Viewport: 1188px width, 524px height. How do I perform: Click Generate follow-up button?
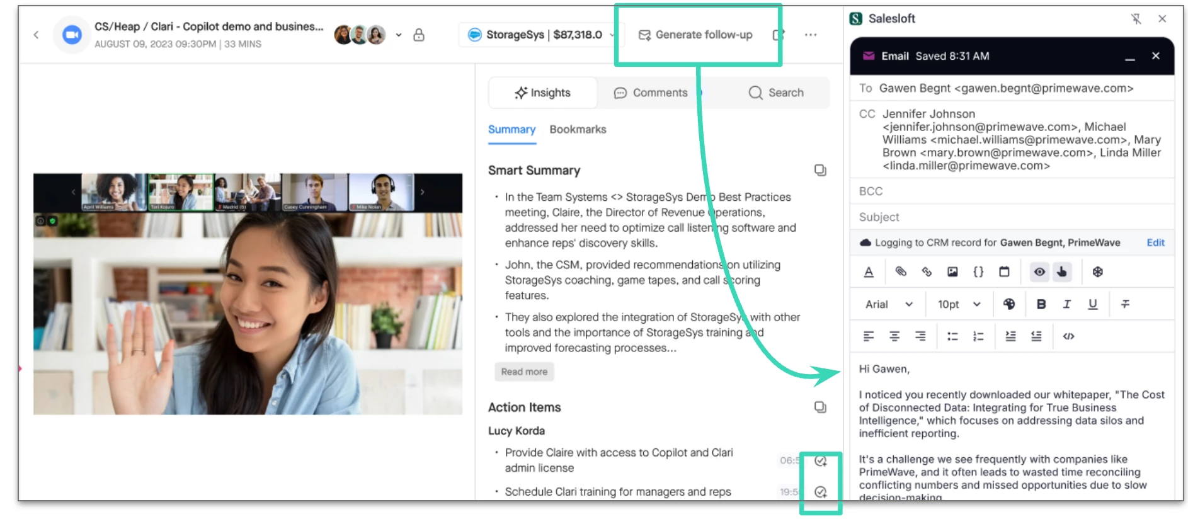tap(695, 35)
